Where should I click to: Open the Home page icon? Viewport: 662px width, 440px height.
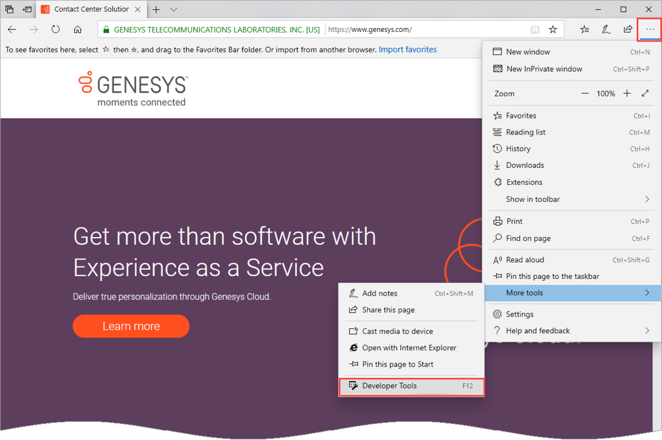click(78, 30)
